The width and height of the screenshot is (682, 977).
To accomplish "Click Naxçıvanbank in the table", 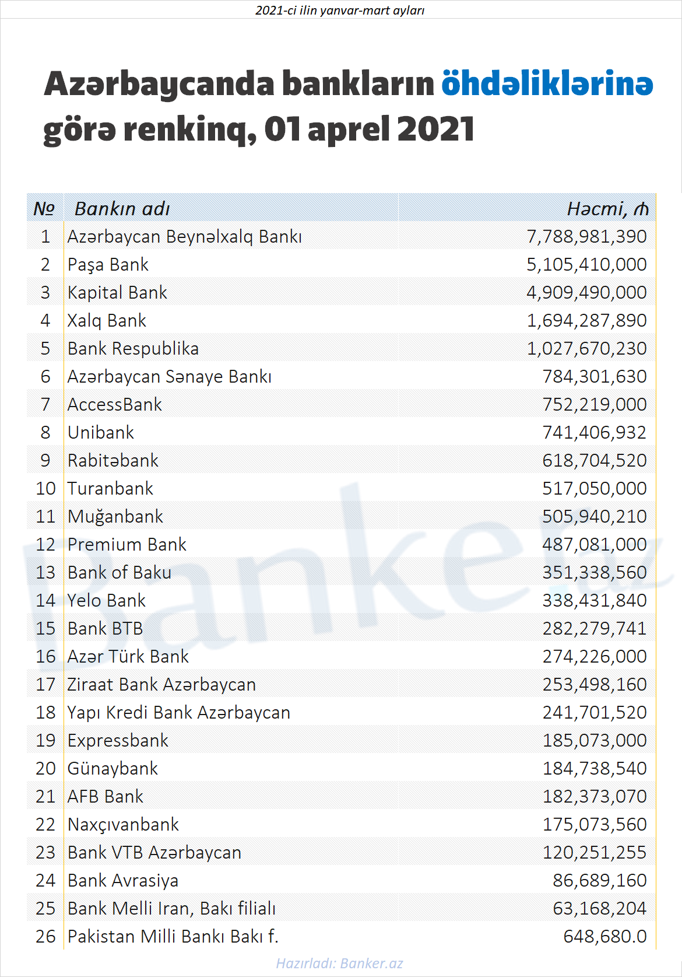I will coord(123,824).
